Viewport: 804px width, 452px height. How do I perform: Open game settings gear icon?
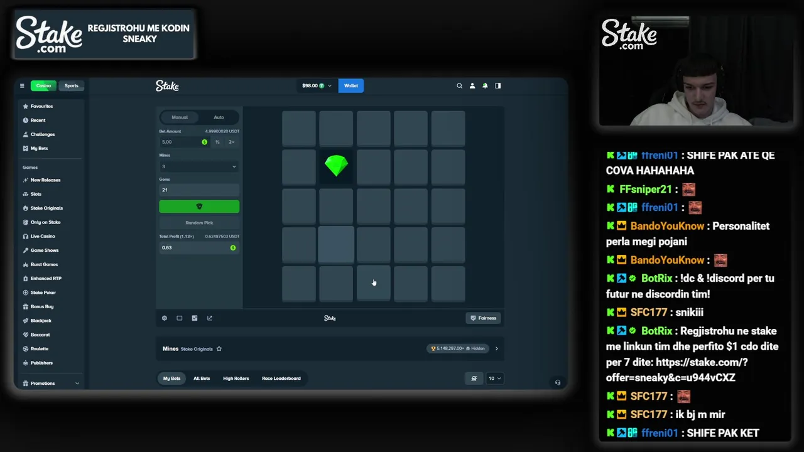pos(165,318)
